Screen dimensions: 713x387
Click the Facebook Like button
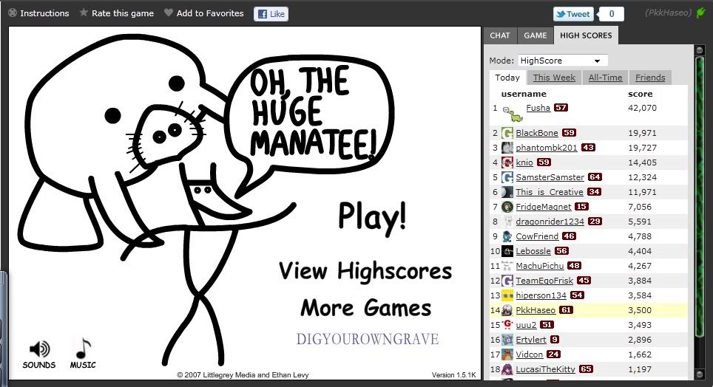click(x=271, y=14)
